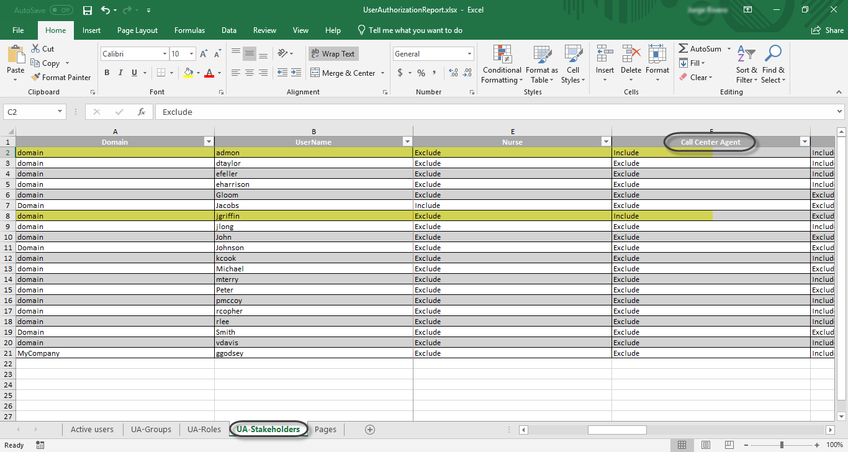The width and height of the screenshot is (848, 452).
Task: Switch to the Insert ribbon tab
Action: [x=91, y=30]
